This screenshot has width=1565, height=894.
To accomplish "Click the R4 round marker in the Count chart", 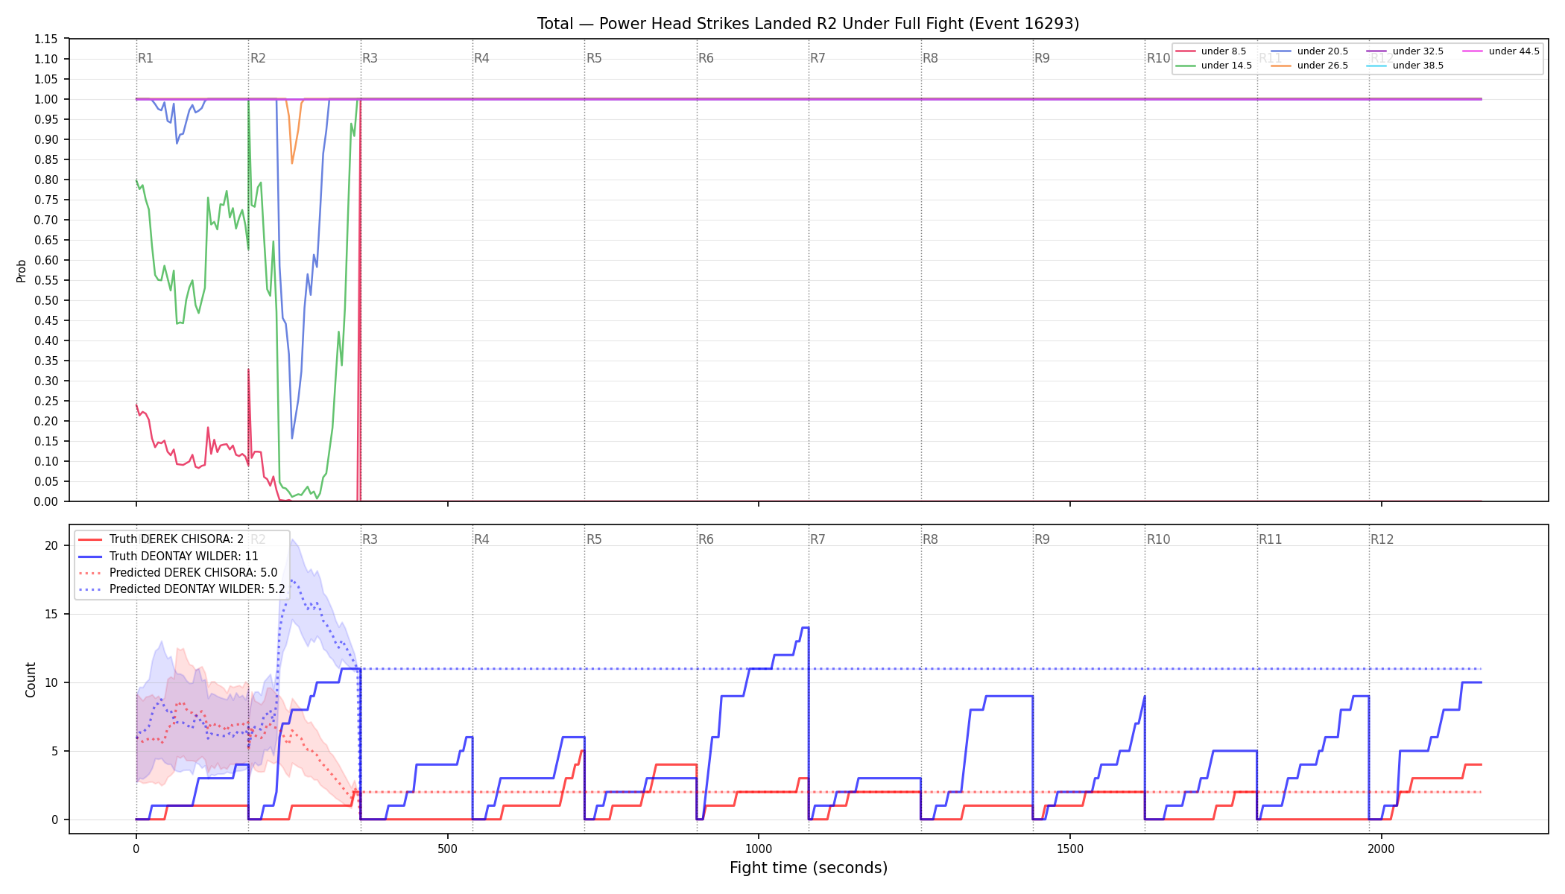I will point(482,539).
